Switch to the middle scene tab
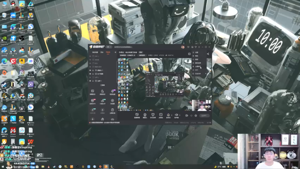This screenshot has width=300, height=169. click(102, 52)
